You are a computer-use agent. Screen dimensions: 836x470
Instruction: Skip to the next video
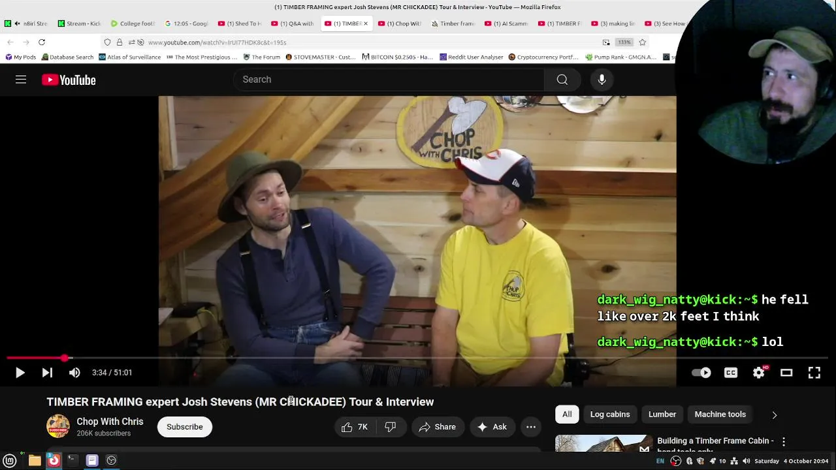tap(47, 373)
